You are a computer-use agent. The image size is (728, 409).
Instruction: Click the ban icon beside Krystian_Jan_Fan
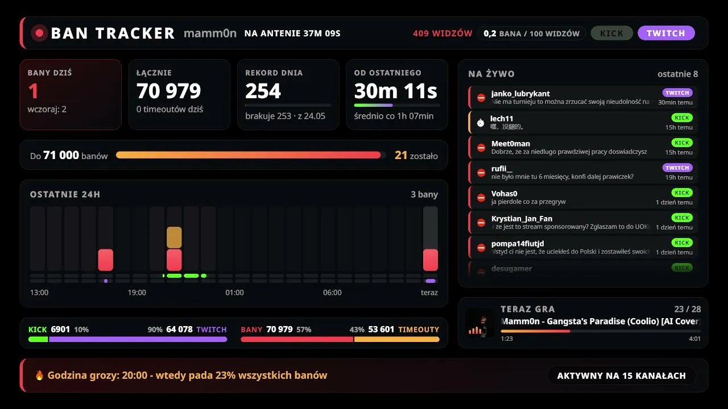(x=481, y=223)
